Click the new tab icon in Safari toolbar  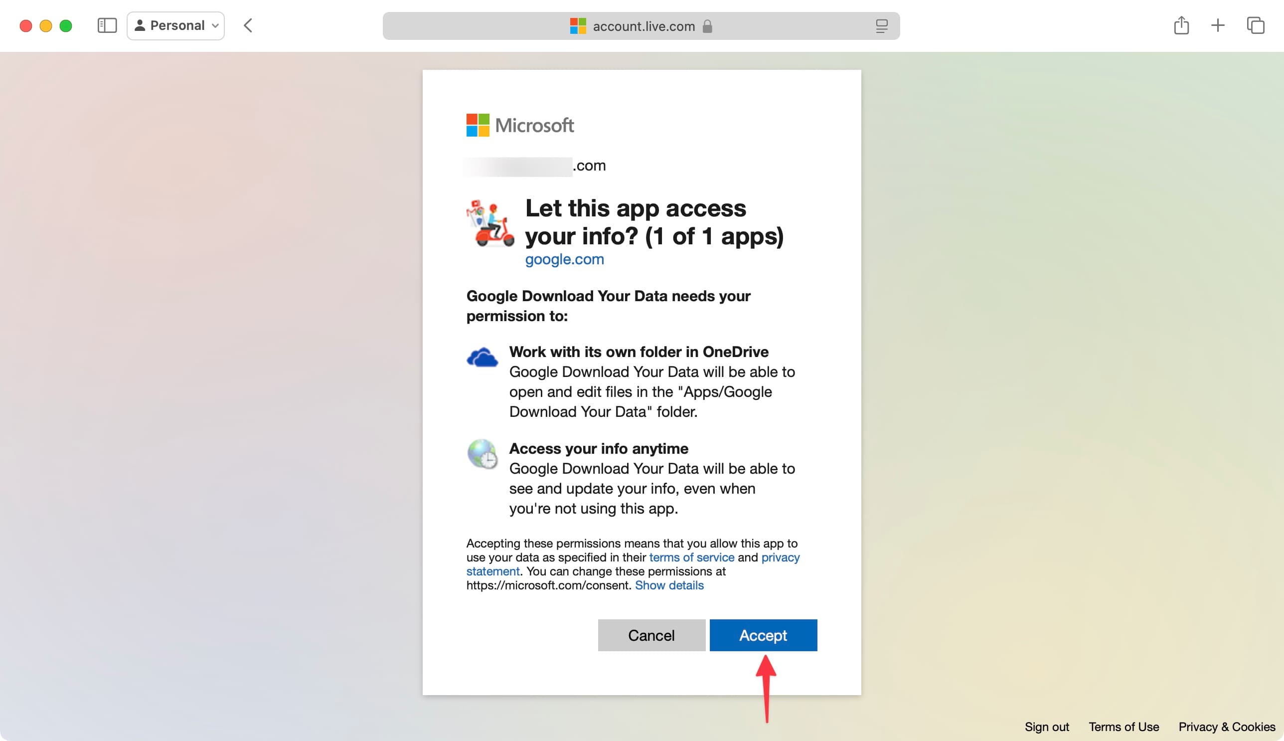1218,25
